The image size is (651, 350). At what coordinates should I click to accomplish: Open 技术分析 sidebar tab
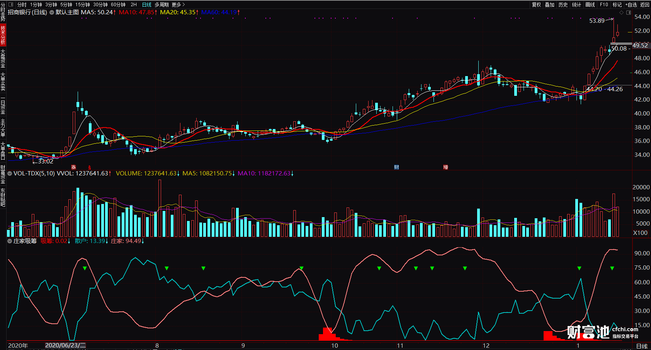pyautogui.click(x=3, y=35)
